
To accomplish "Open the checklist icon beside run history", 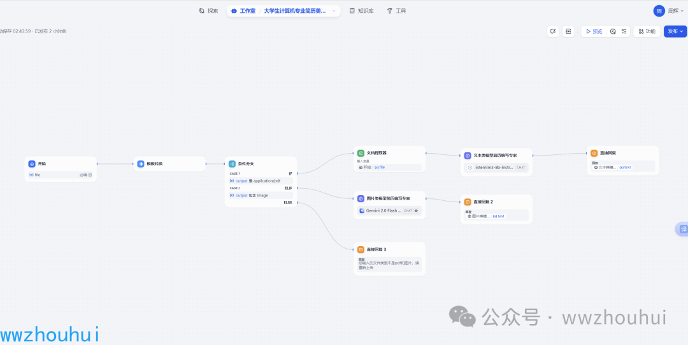I will coord(624,31).
